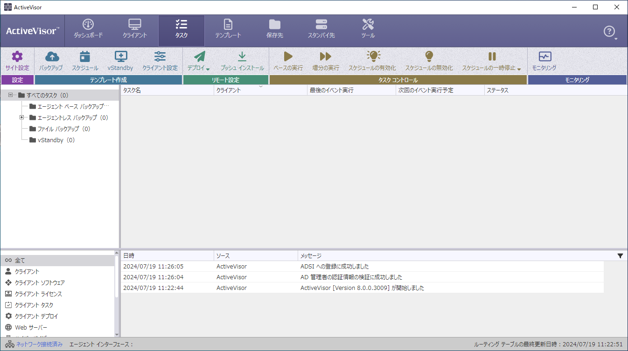Screen dimensions: 628x351
Task: Sort log by メッセージ column
Action: [451, 255]
